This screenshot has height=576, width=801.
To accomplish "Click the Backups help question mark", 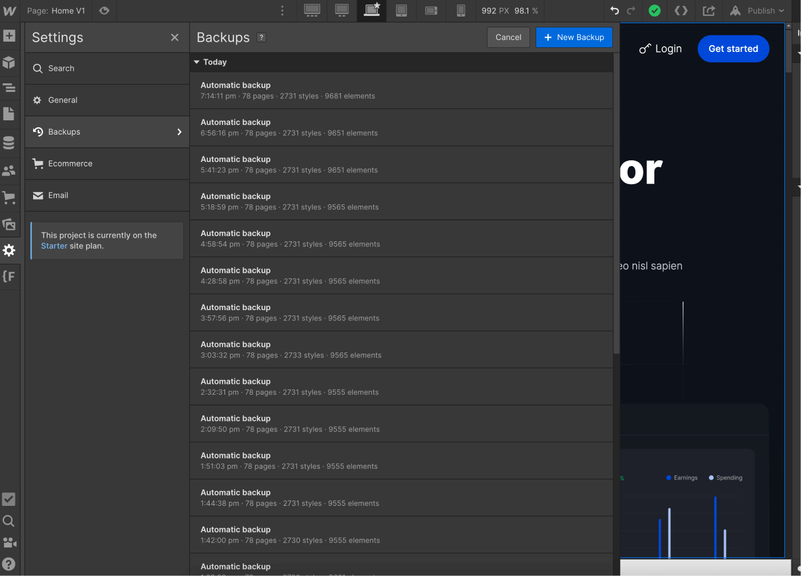I will [261, 38].
